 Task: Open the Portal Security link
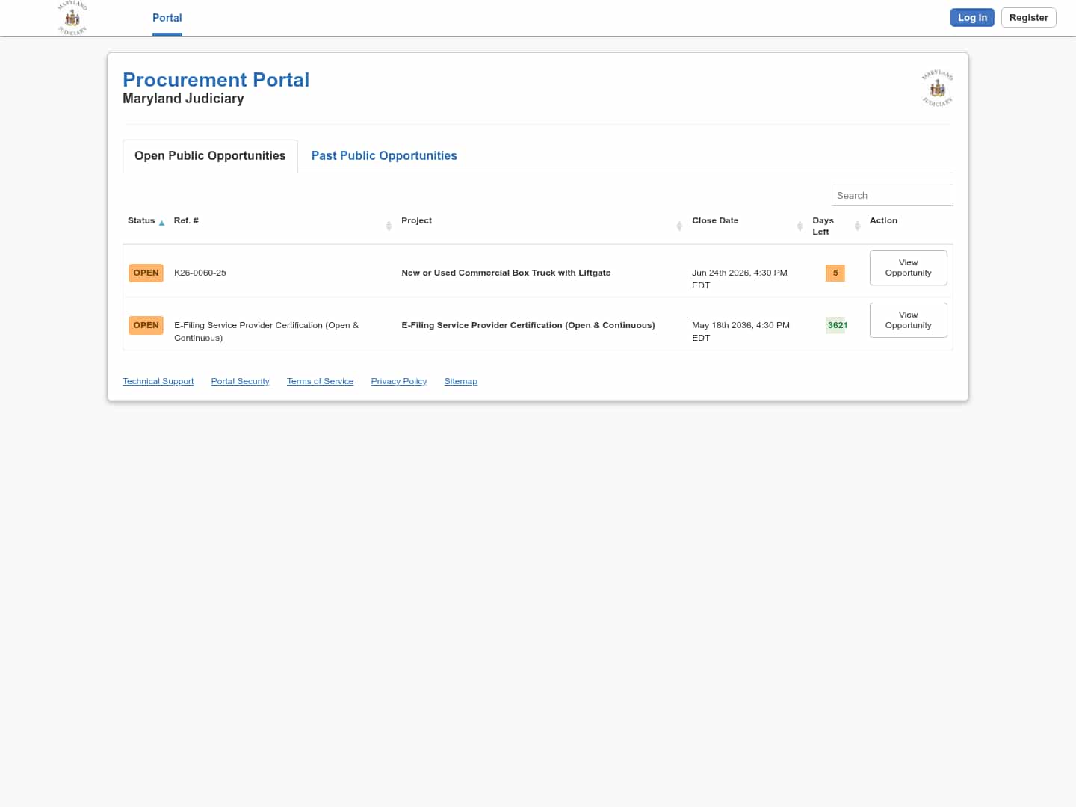[x=240, y=381]
